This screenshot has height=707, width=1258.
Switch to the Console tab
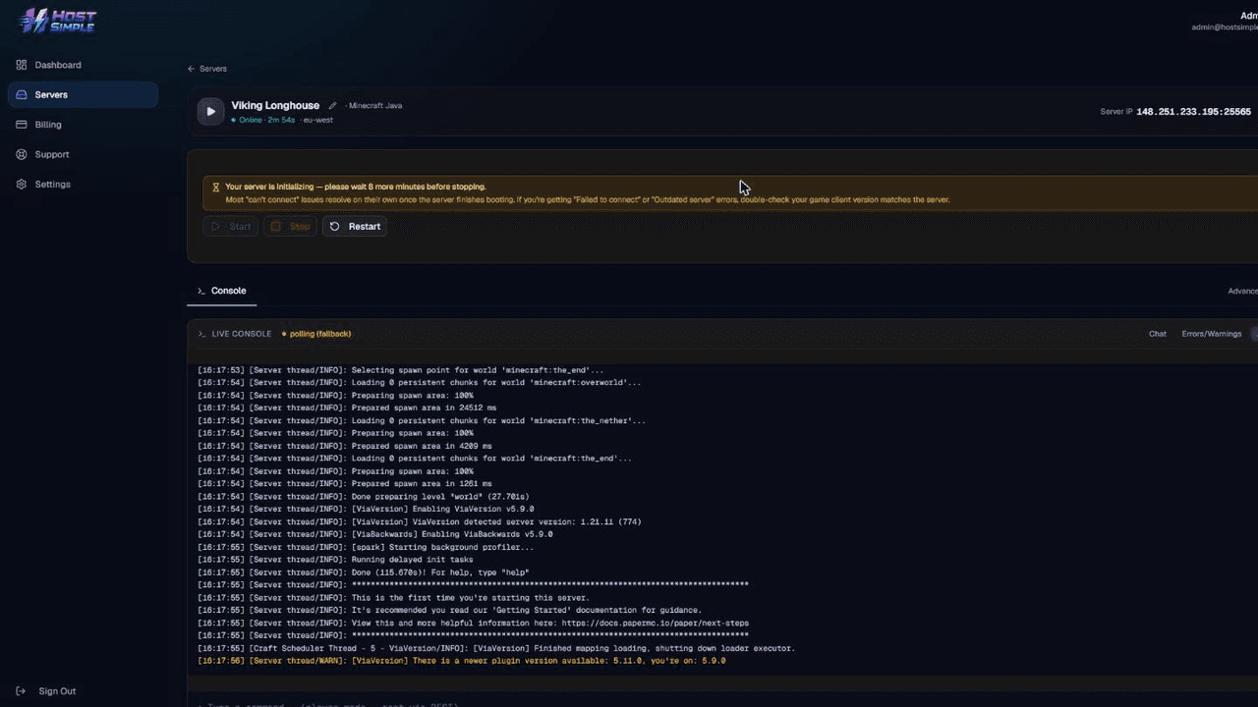point(221,291)
